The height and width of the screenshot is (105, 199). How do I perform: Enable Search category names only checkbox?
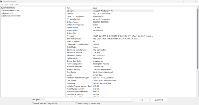(x=77, y=103)
